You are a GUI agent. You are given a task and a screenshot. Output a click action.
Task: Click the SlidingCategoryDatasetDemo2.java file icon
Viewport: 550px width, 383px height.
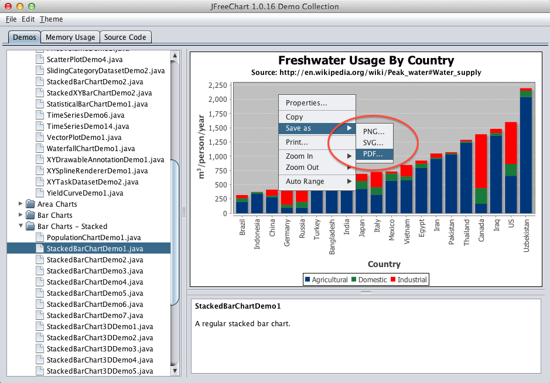(x=40, y=70)
